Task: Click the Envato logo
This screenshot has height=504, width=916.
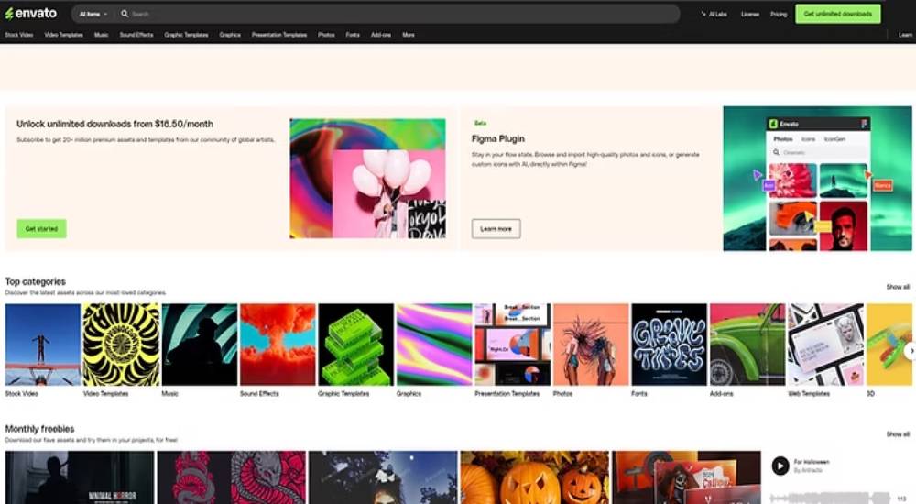Action: point(31,14)
